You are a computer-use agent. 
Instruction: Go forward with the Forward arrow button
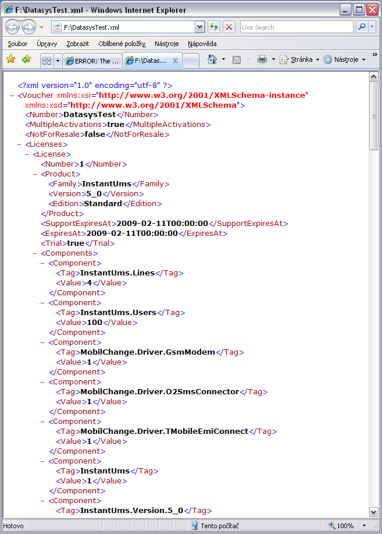tap(28, 27)
